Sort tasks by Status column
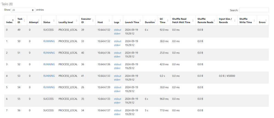This screenshot has height=118, width=274. point(47,22)
